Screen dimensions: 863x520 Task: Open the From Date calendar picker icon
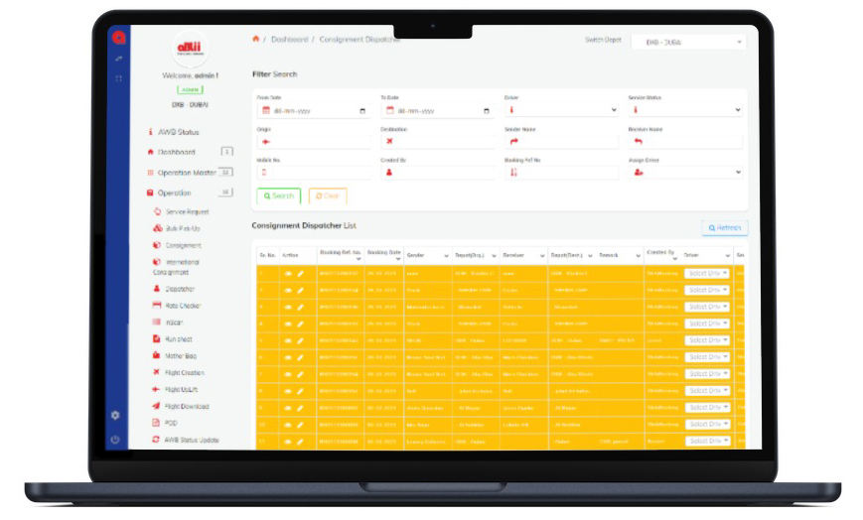[x=264, y=111]
